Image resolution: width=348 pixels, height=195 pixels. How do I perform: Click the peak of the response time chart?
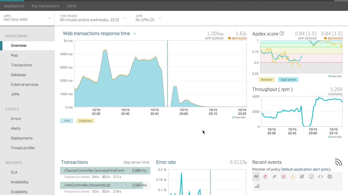pyautogui.click(x=105, y=50)
